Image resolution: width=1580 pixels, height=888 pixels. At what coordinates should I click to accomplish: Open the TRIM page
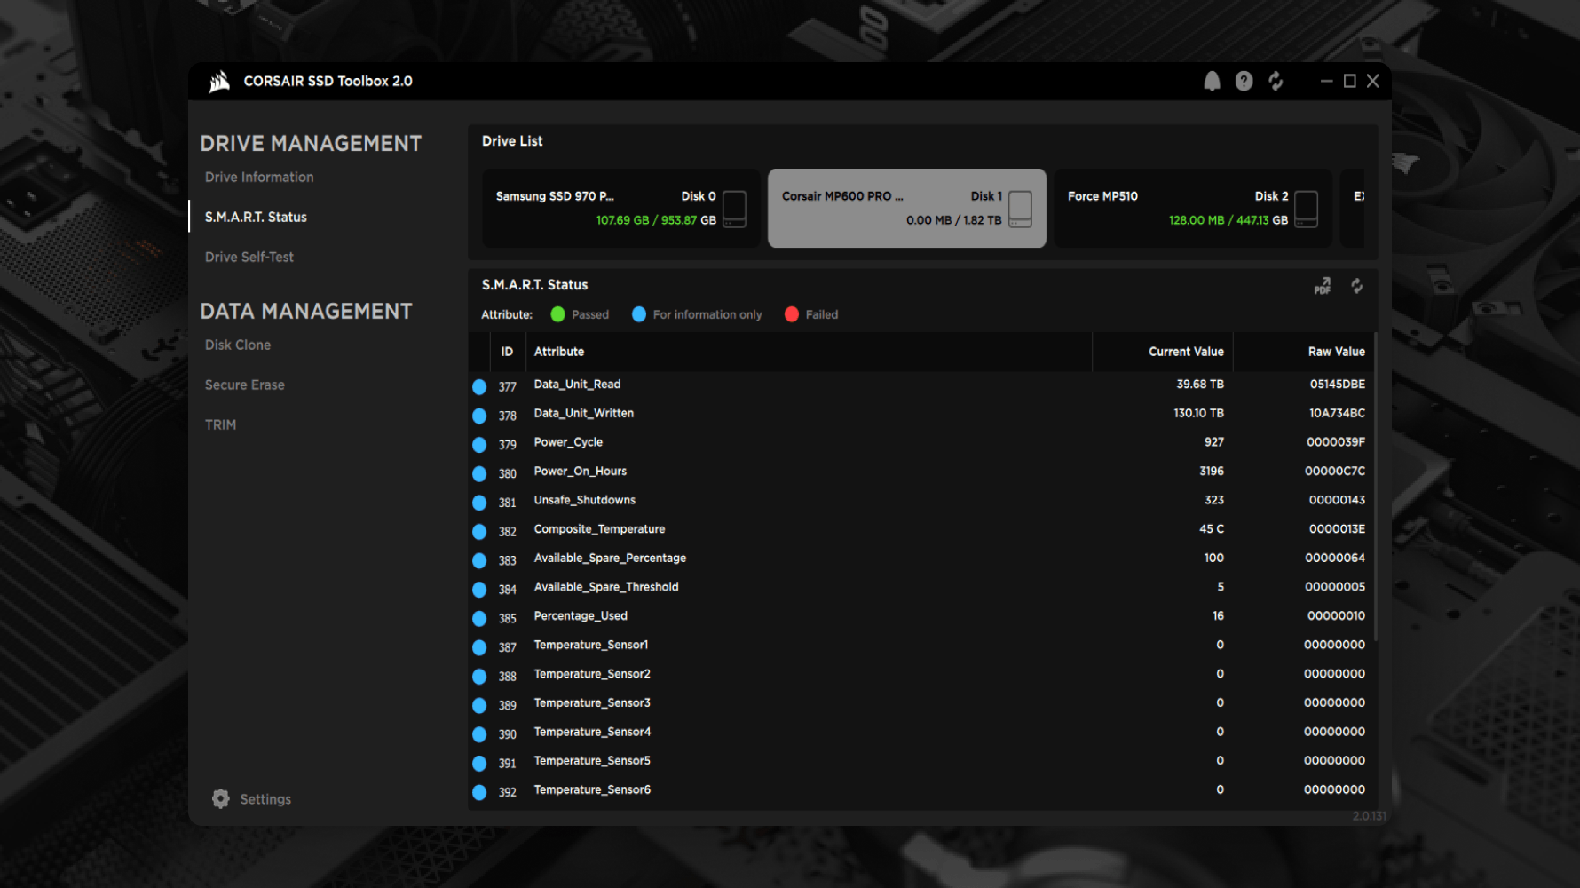(221, 424)
